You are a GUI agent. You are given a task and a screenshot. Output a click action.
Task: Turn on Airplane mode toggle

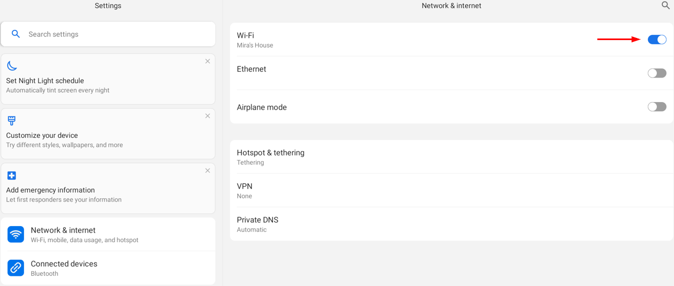click(x=657, y=107)
